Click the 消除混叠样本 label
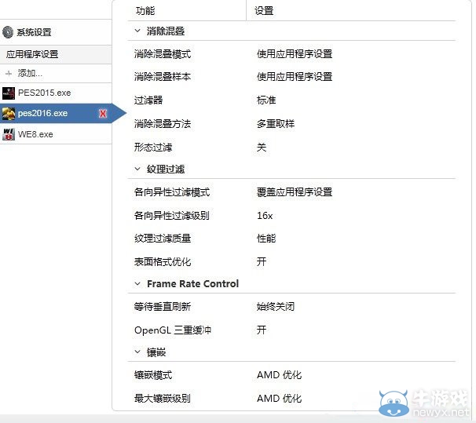The width and height of the screenshot is (476, 423). 163,76
